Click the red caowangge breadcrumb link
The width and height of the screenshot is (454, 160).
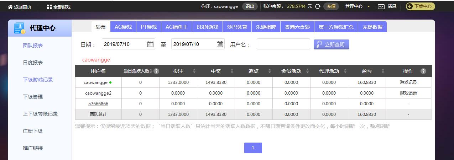(x=96, y=60)
